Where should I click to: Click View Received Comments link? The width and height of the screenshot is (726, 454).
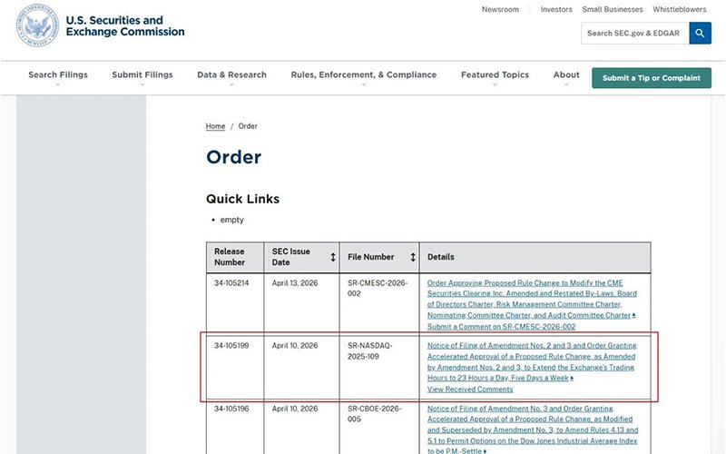click(x=470, y=390)
